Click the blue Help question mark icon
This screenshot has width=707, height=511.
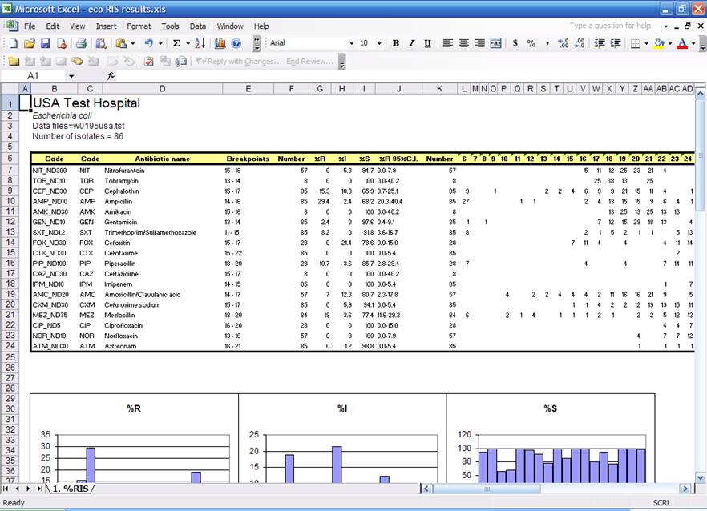coord(236,43)
